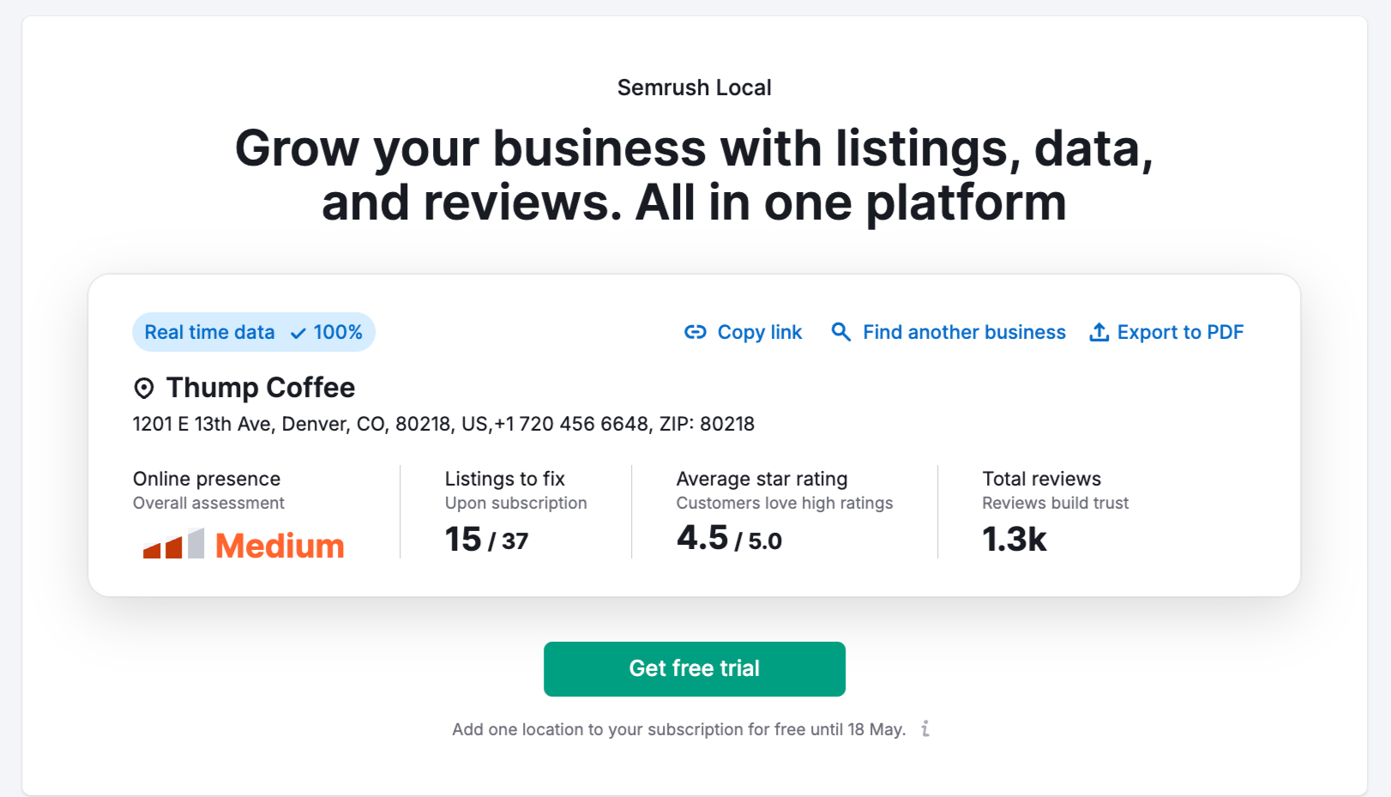This screenshot has width=1391, height=797.
Task: Click the Customers love high ratings subtitle
Action: coord(785,503)
